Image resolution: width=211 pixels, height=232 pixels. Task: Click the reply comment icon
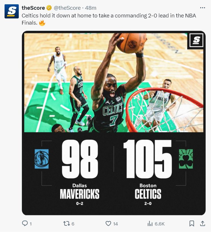[x=25, y=223]
